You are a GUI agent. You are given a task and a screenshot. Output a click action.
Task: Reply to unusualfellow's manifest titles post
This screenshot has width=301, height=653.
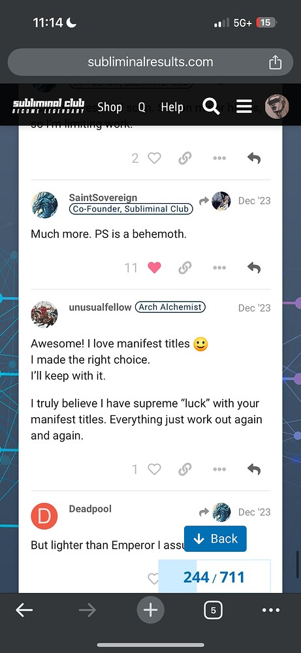(x=254, y=470)
